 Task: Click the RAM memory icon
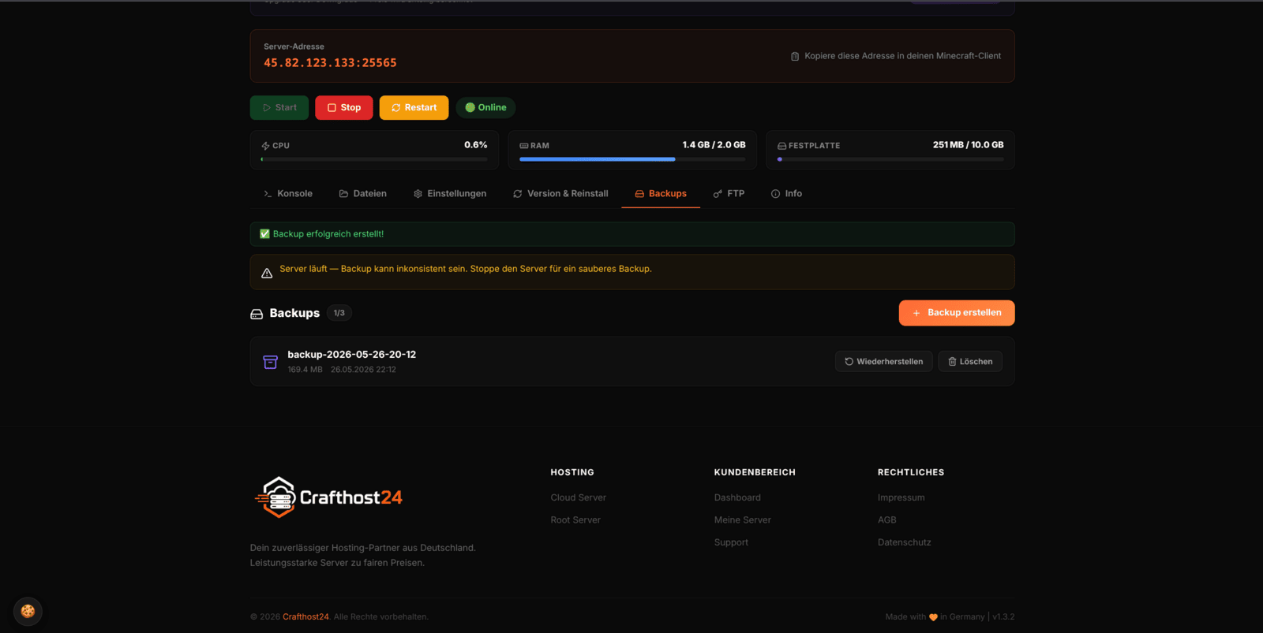click(524, 146)
